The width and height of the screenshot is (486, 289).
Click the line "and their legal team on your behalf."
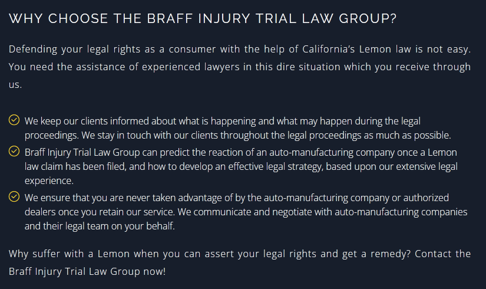(x=100, y=226)
